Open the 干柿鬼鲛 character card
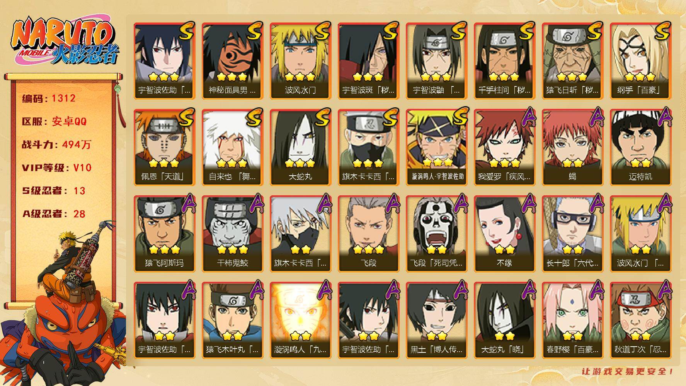The height and width of the screenshot is (386, 686). 232,234
